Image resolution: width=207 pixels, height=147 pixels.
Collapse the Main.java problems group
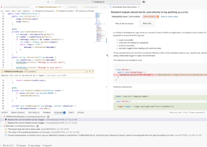(x=1, y=126)
